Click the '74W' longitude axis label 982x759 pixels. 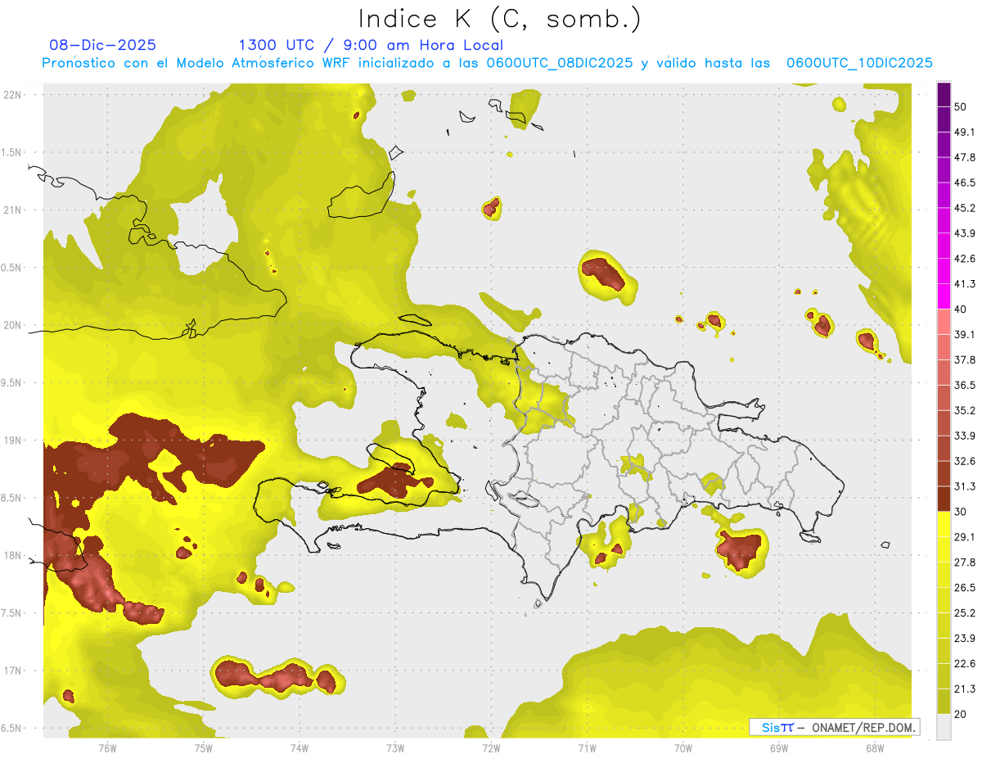click(300, 748)
